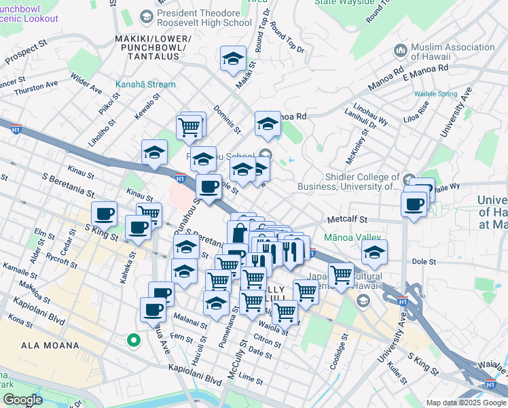Select the Mānoa Valley green label

pos(352,237)
